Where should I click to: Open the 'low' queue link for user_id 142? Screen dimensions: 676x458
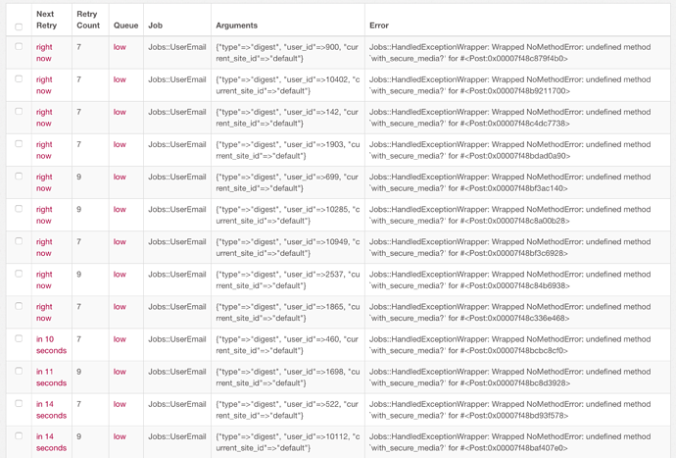coord(120,112)
